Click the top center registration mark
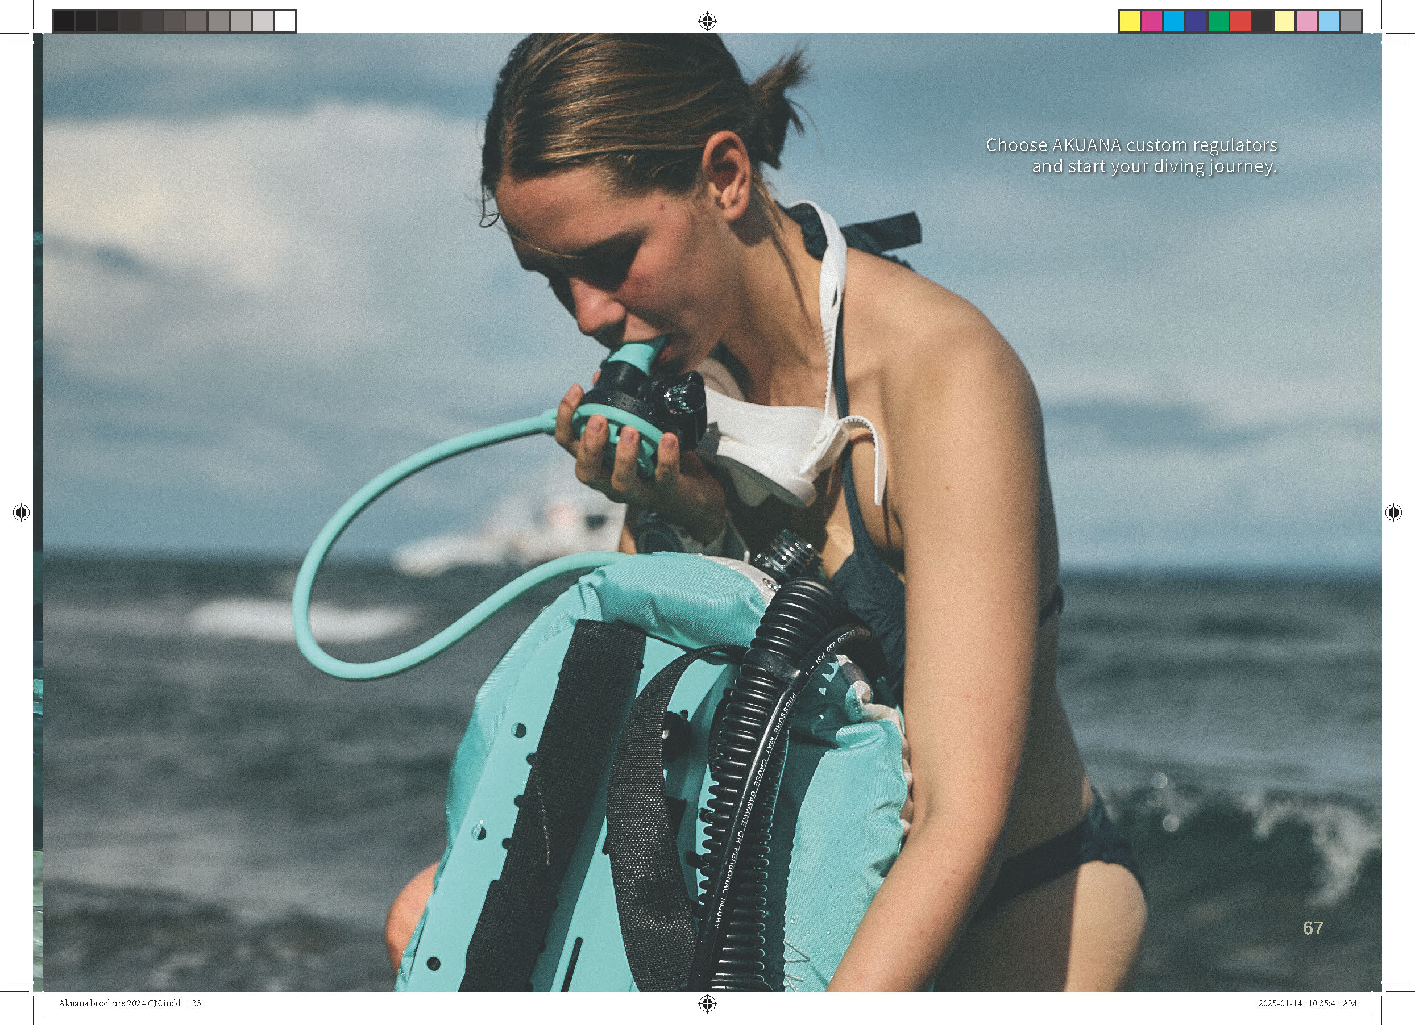The width and height of the screenshot is (1415, 1025). (707, 21)
